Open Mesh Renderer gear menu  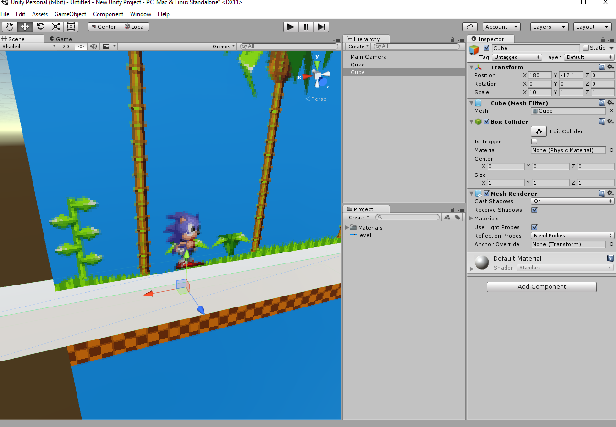[610, 193]
